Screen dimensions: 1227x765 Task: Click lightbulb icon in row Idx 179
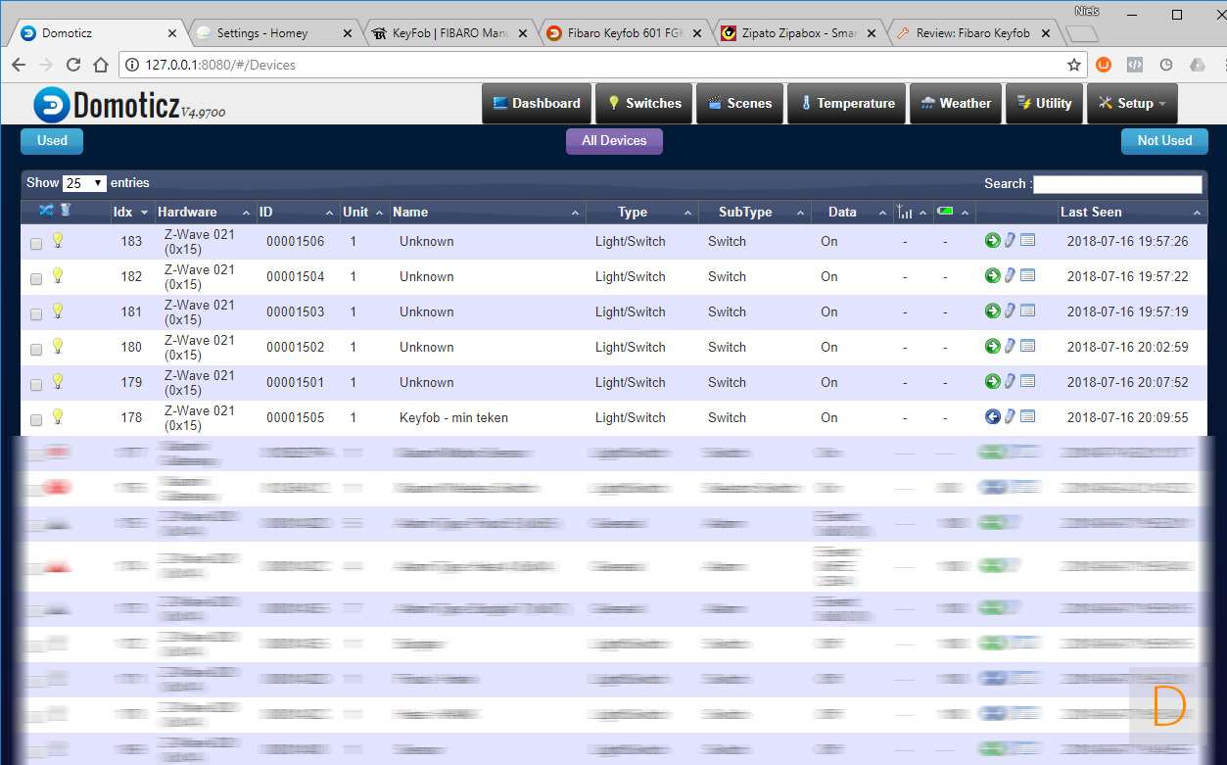(x=57, y=381)
